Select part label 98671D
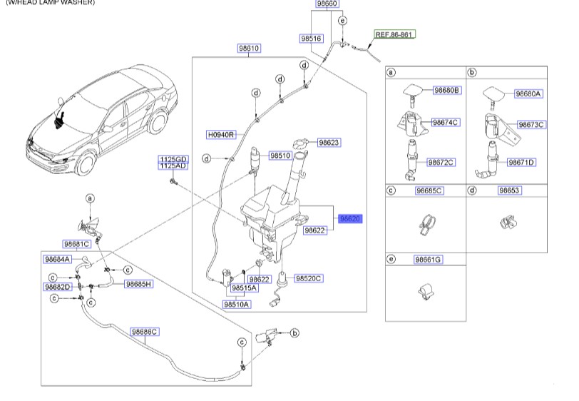This screenshot has height=401, width=579. [x=521, y=162]
